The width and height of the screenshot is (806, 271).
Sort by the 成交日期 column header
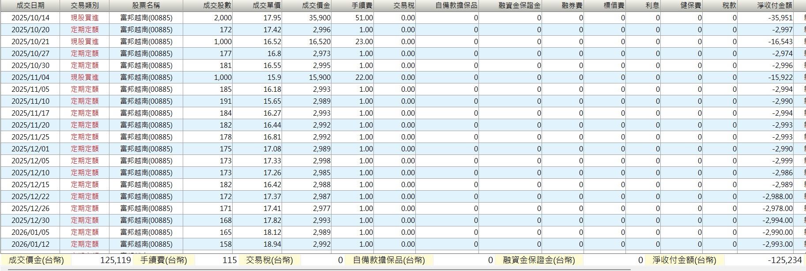coord(30,6)
